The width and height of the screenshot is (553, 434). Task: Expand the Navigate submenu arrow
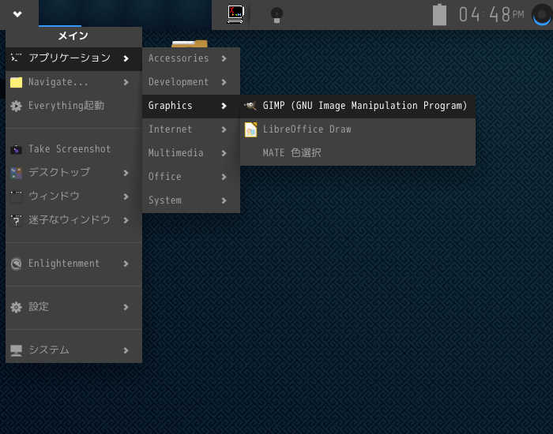pos(126,82)
